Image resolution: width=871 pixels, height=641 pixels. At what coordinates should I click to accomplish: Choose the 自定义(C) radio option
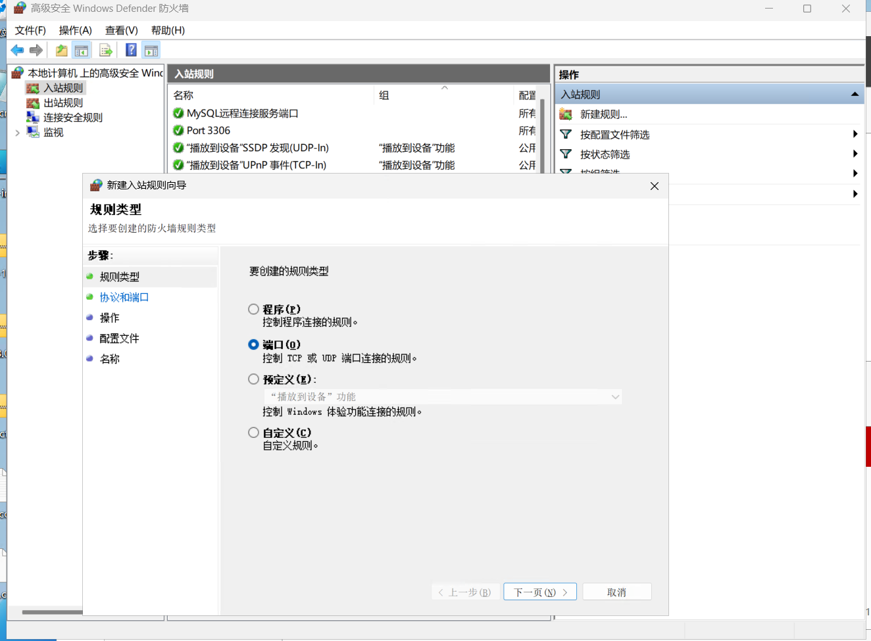pos(253,433)
